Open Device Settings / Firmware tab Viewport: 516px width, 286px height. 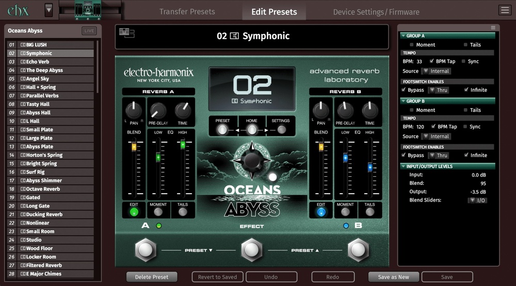click(376, 12)
